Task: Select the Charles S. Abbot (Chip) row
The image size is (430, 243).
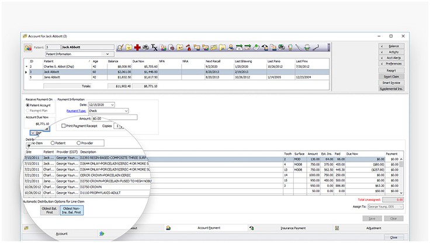Action: click(x=177, y=67)
